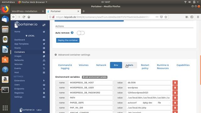
Task: Open the Capabilities tab
Action: [183, 65]
